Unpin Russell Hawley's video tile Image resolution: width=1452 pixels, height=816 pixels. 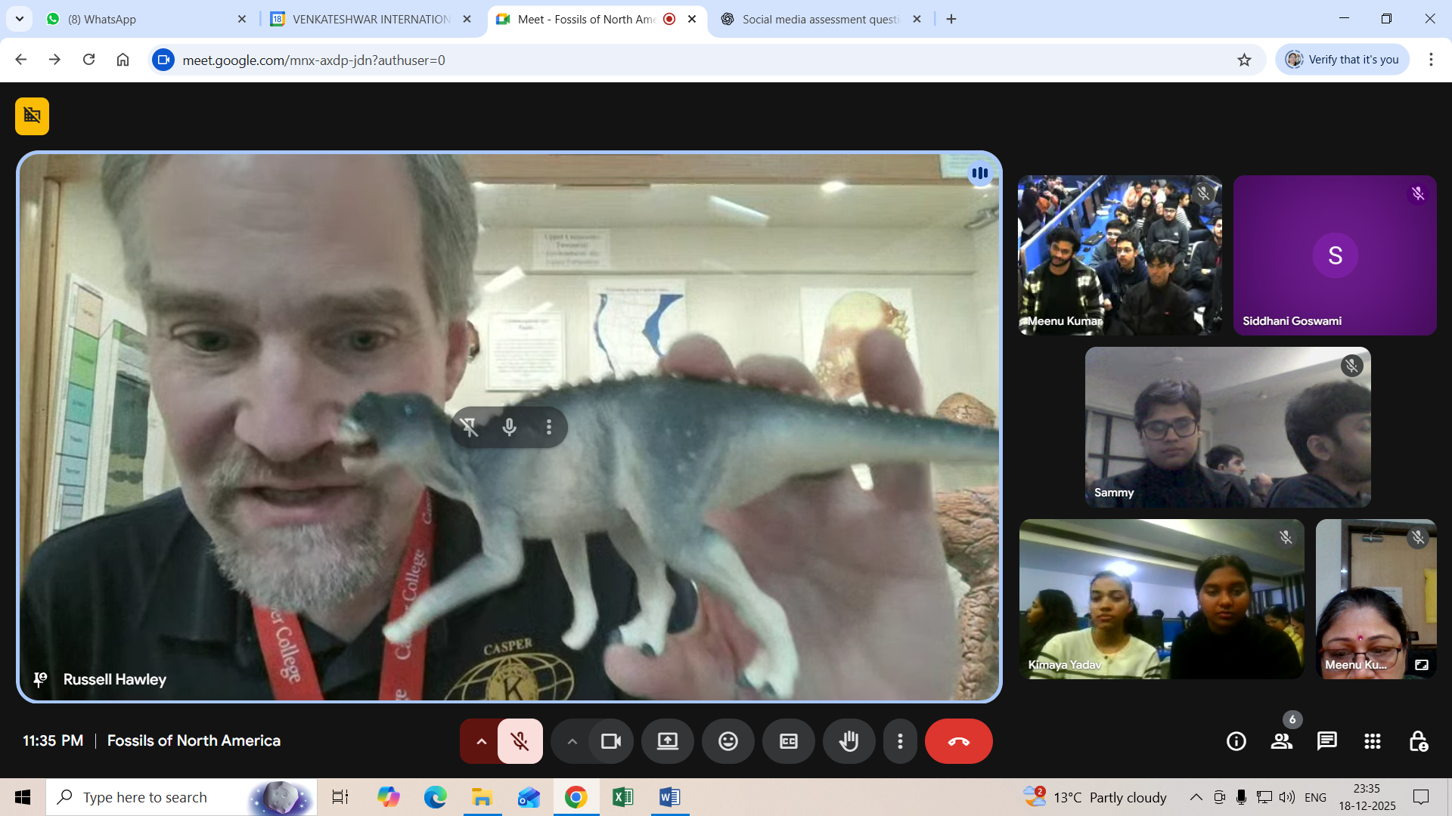469,428
